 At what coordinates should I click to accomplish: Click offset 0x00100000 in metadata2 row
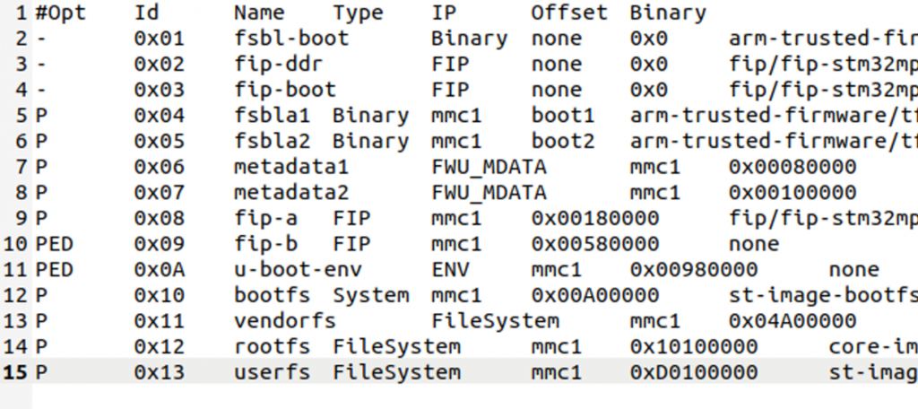click(792, 193)
